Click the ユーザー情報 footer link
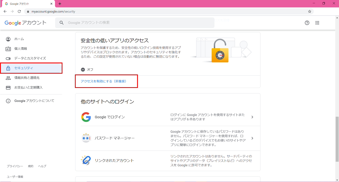This screenshot has width=339, height=182. click(15, 177)
